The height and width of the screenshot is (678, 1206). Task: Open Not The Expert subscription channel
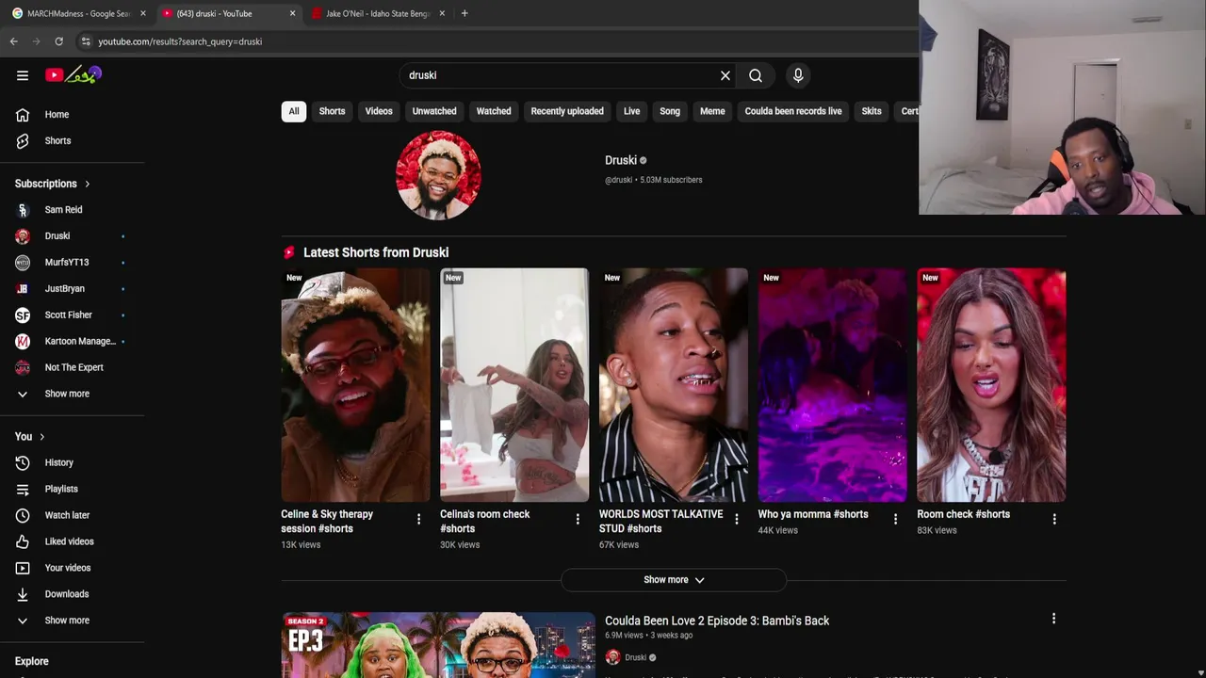(73, 367)
